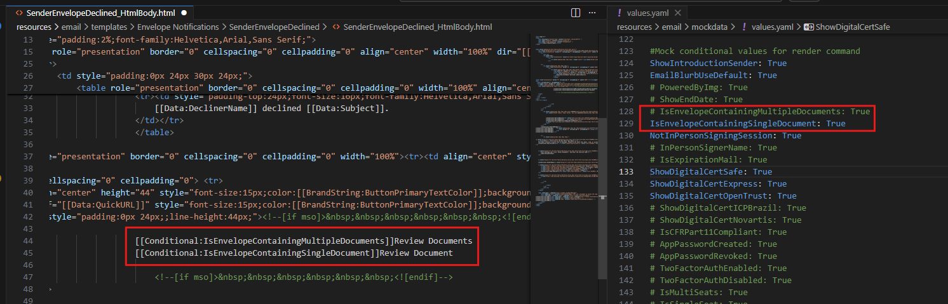Click '# IsCFRPart11Compliant: True' line
948x304 pixels.
[x=718, y=232]
